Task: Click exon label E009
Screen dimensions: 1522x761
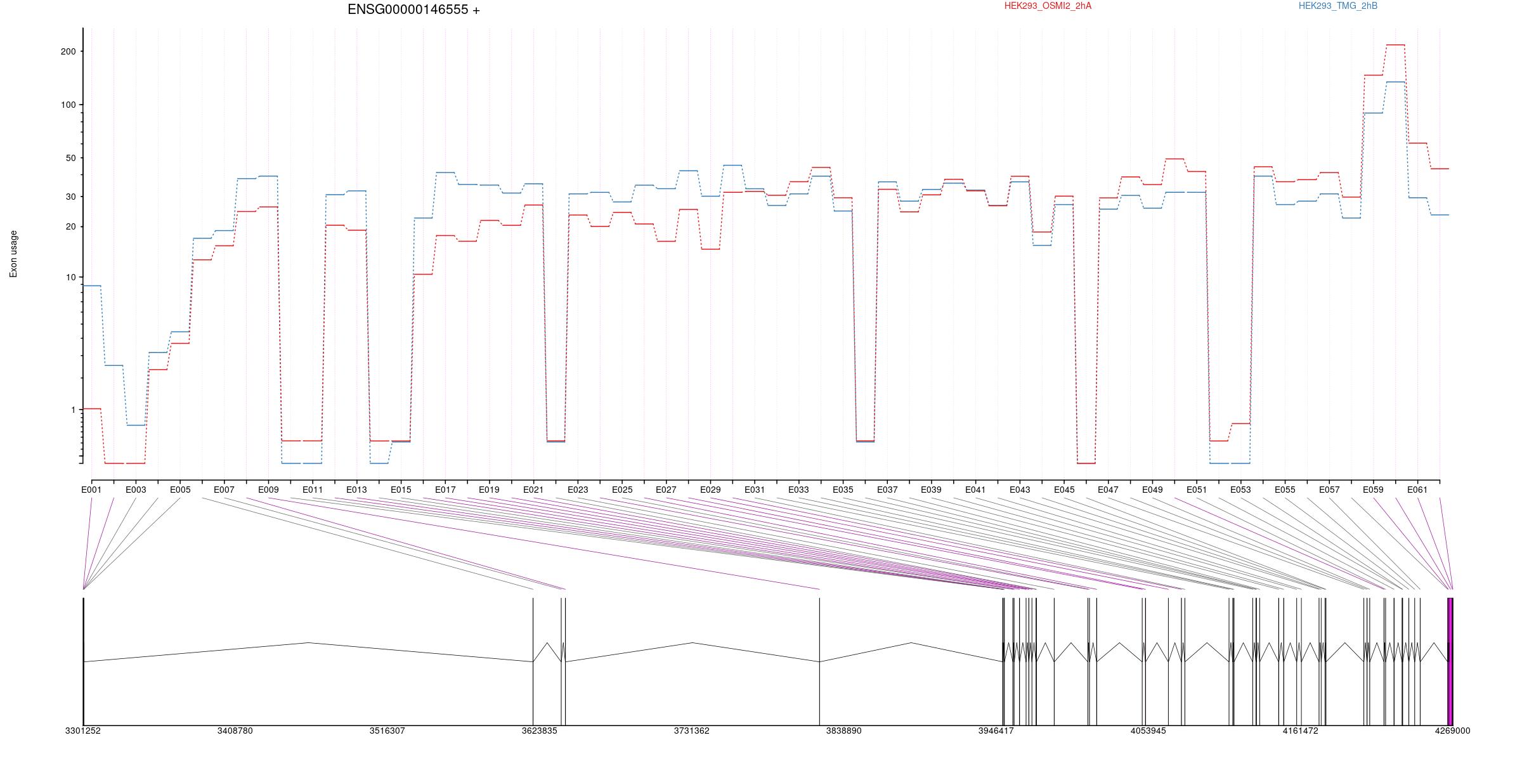Action: tap(268, 490)
